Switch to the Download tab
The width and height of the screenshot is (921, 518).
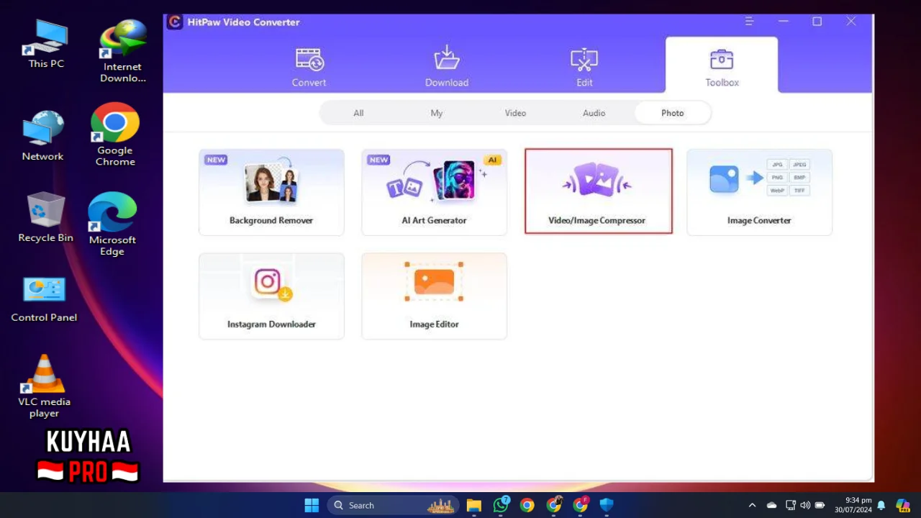pos(447,67)
